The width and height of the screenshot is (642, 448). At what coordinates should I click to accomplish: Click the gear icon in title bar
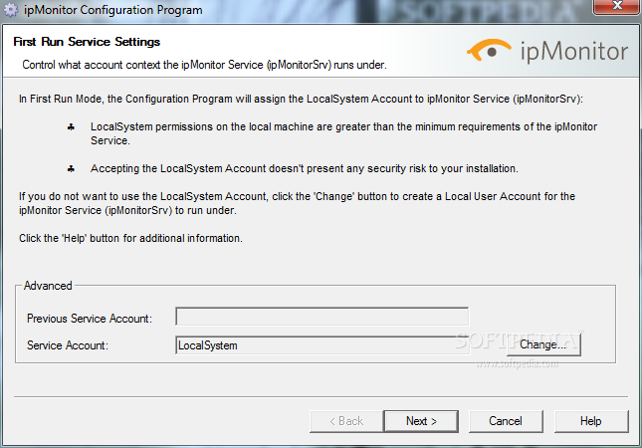11,10
